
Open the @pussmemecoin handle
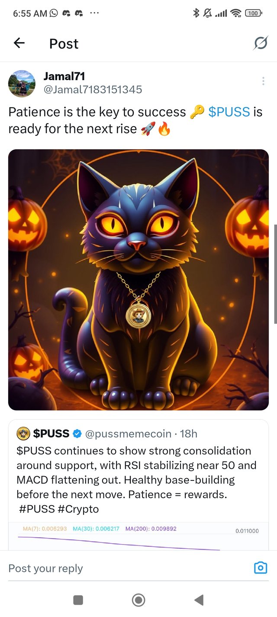point(128,433)
